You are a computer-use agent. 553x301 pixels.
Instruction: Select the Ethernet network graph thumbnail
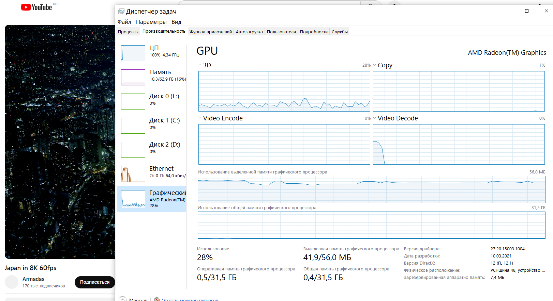point(133,174)
